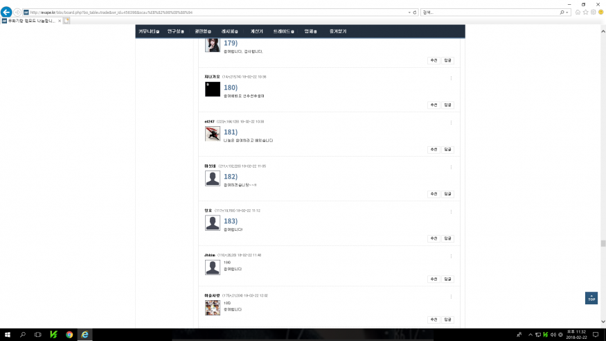Click the browser search input field

pos(490,12)
